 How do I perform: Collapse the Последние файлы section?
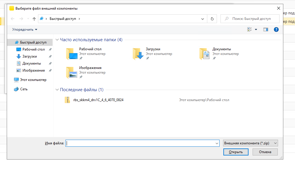(57, 90)
